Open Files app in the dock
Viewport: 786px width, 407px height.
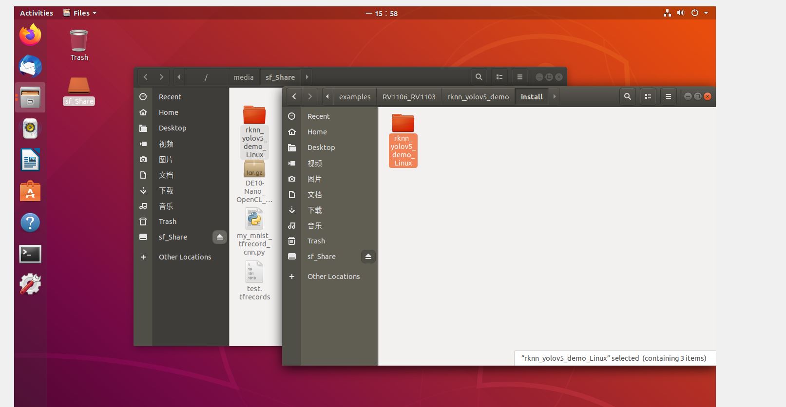coord(30,97)
